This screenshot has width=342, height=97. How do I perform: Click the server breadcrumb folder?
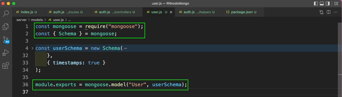[22, 20]
